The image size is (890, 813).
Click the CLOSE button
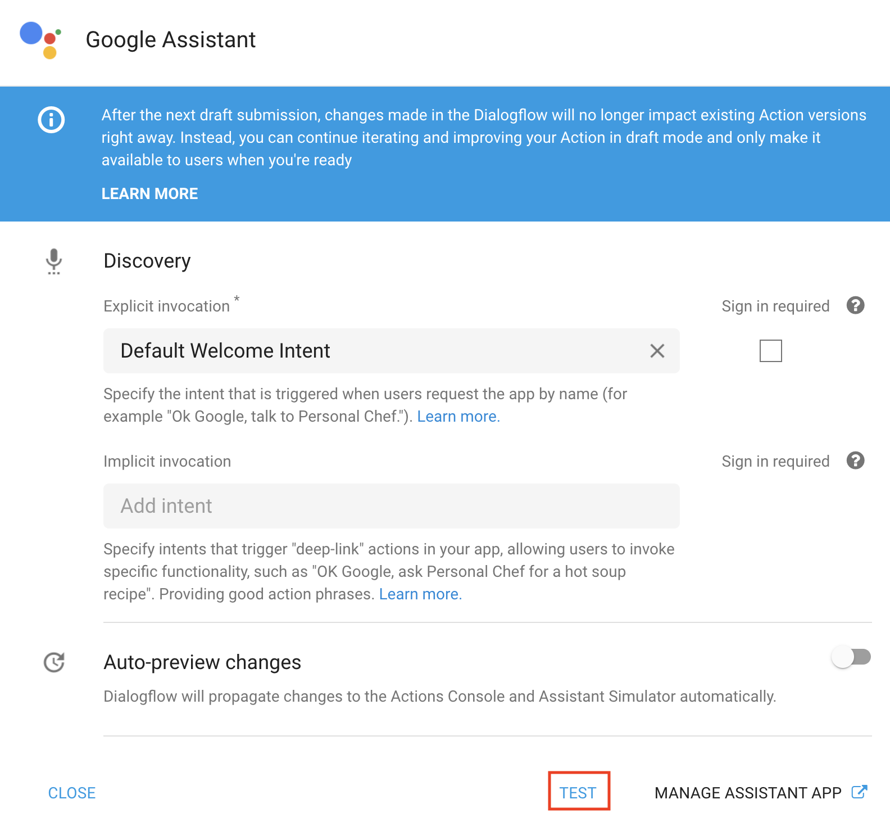(x=72, y=793)
